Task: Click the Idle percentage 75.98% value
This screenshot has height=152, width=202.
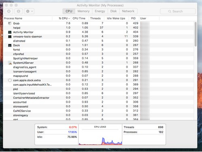Action: click(x=72, y=137)
